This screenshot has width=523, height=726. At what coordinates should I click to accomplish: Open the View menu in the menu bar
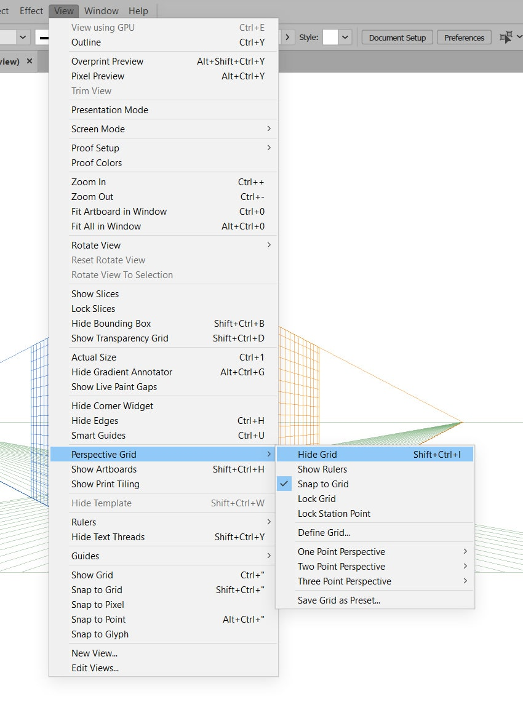coord(63,10)
